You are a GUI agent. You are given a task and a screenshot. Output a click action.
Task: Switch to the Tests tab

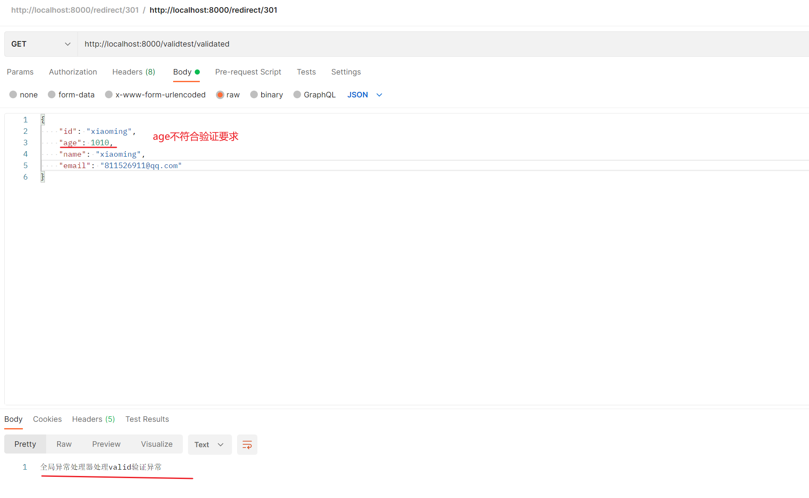pos(306,72)
